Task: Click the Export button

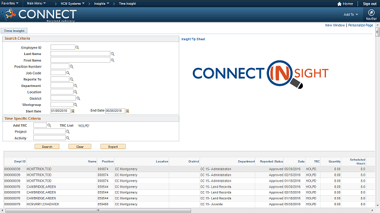Action: (113, 147)
